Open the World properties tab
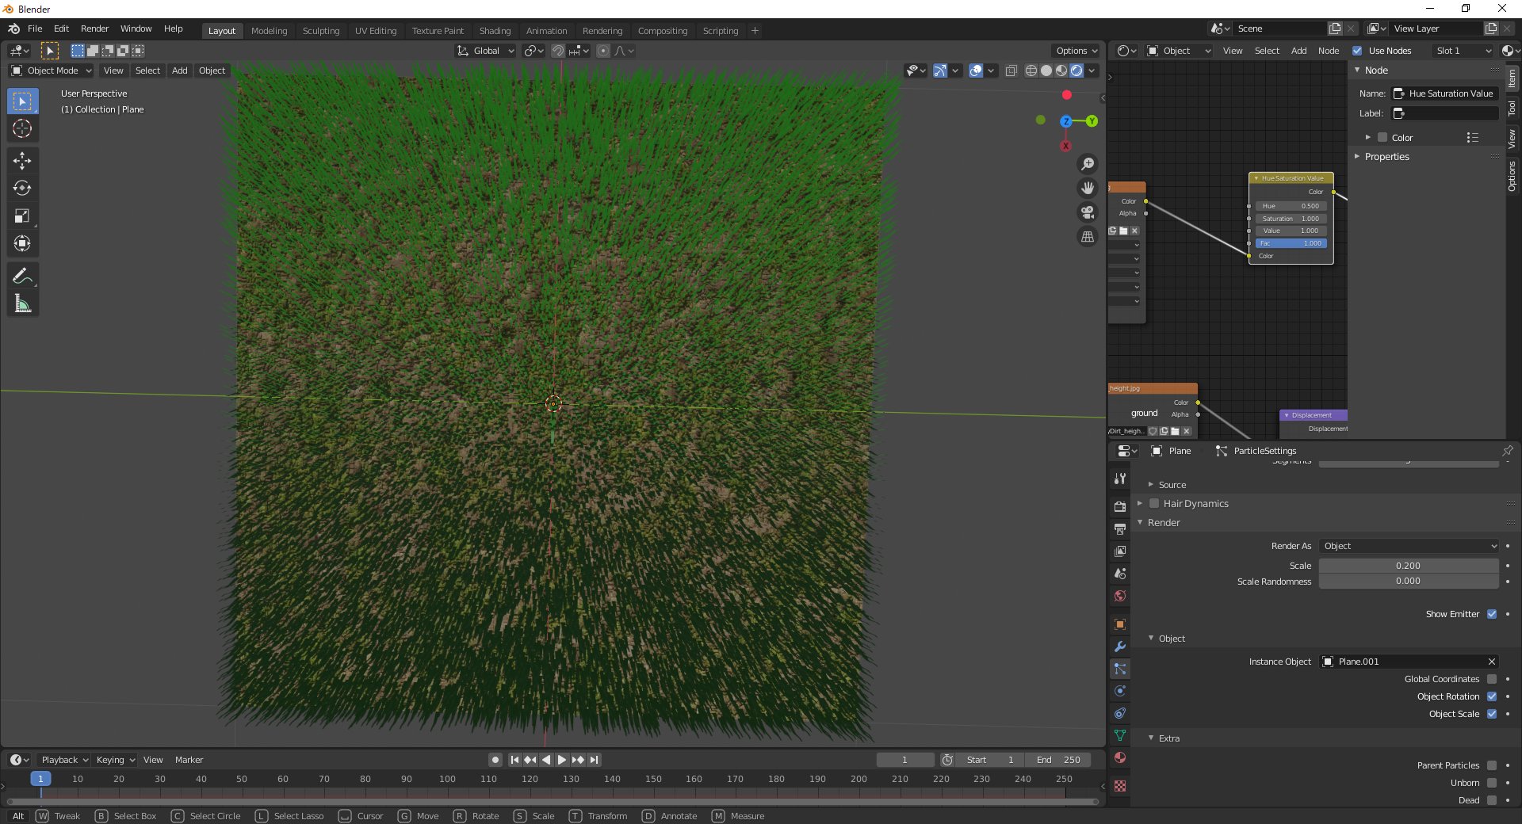 (1120, 596)
